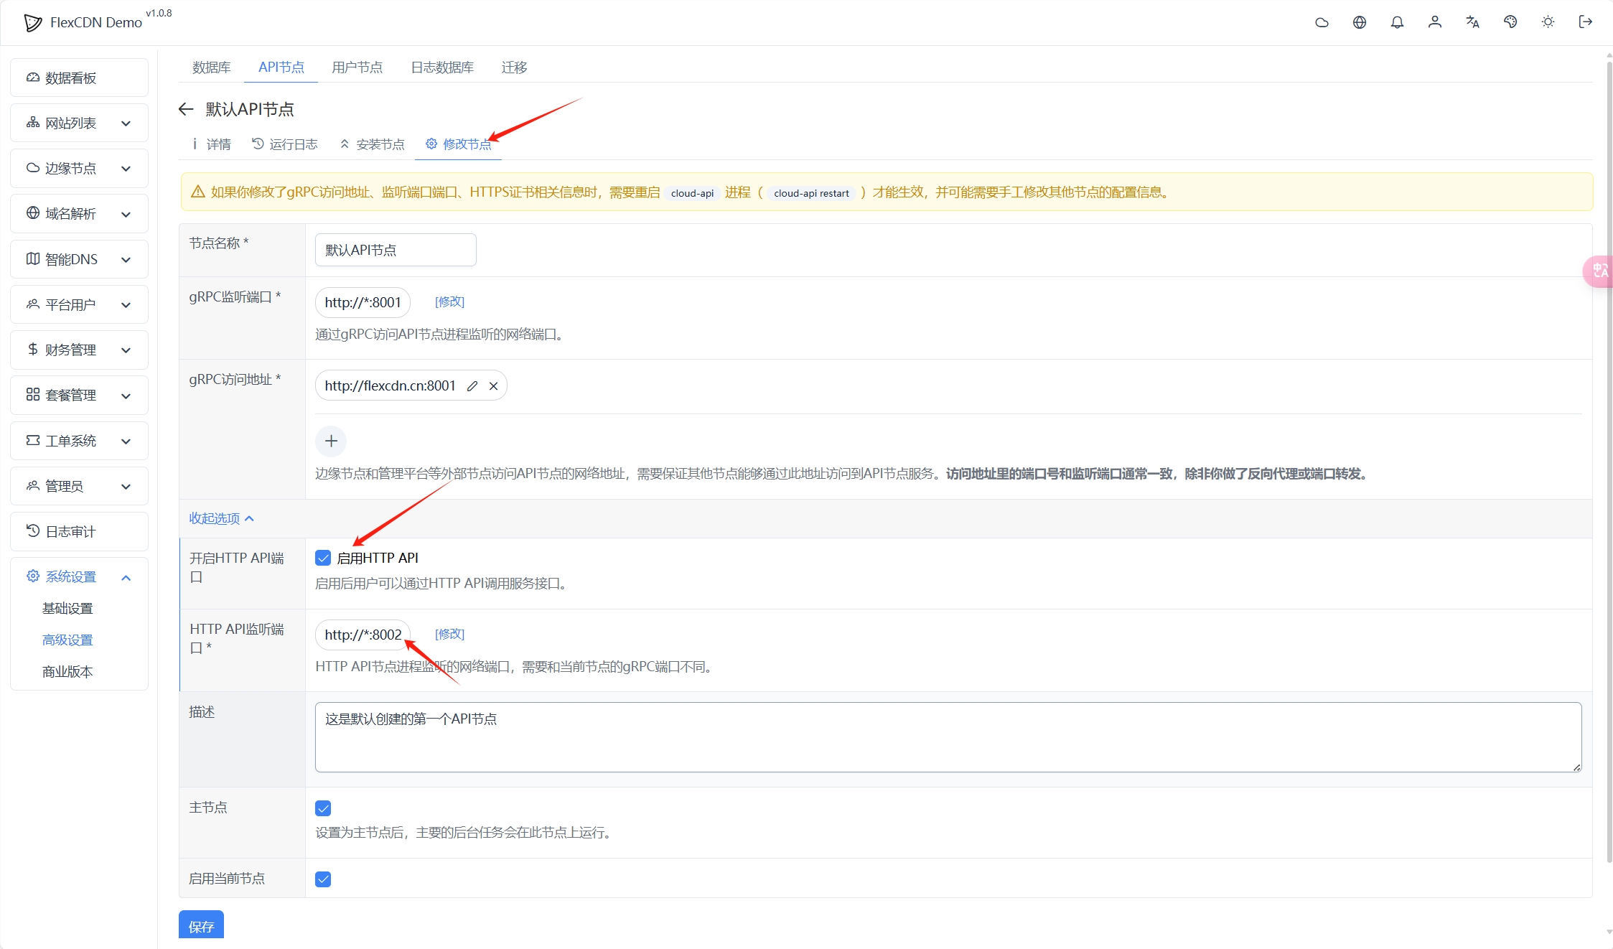The image size is (1613, 949).
Task: Click 保存 to save node settings
Action: click(200, 927)
